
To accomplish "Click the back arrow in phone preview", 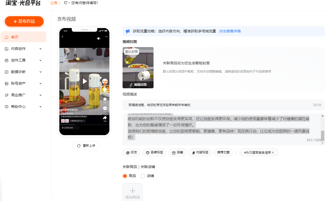I will point(62,37).
